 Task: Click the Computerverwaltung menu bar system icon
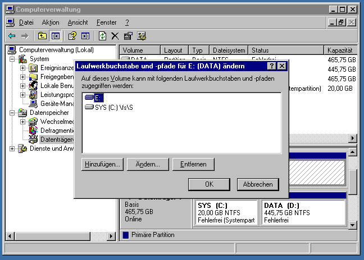pyautogui.click(x=10, y=22)
